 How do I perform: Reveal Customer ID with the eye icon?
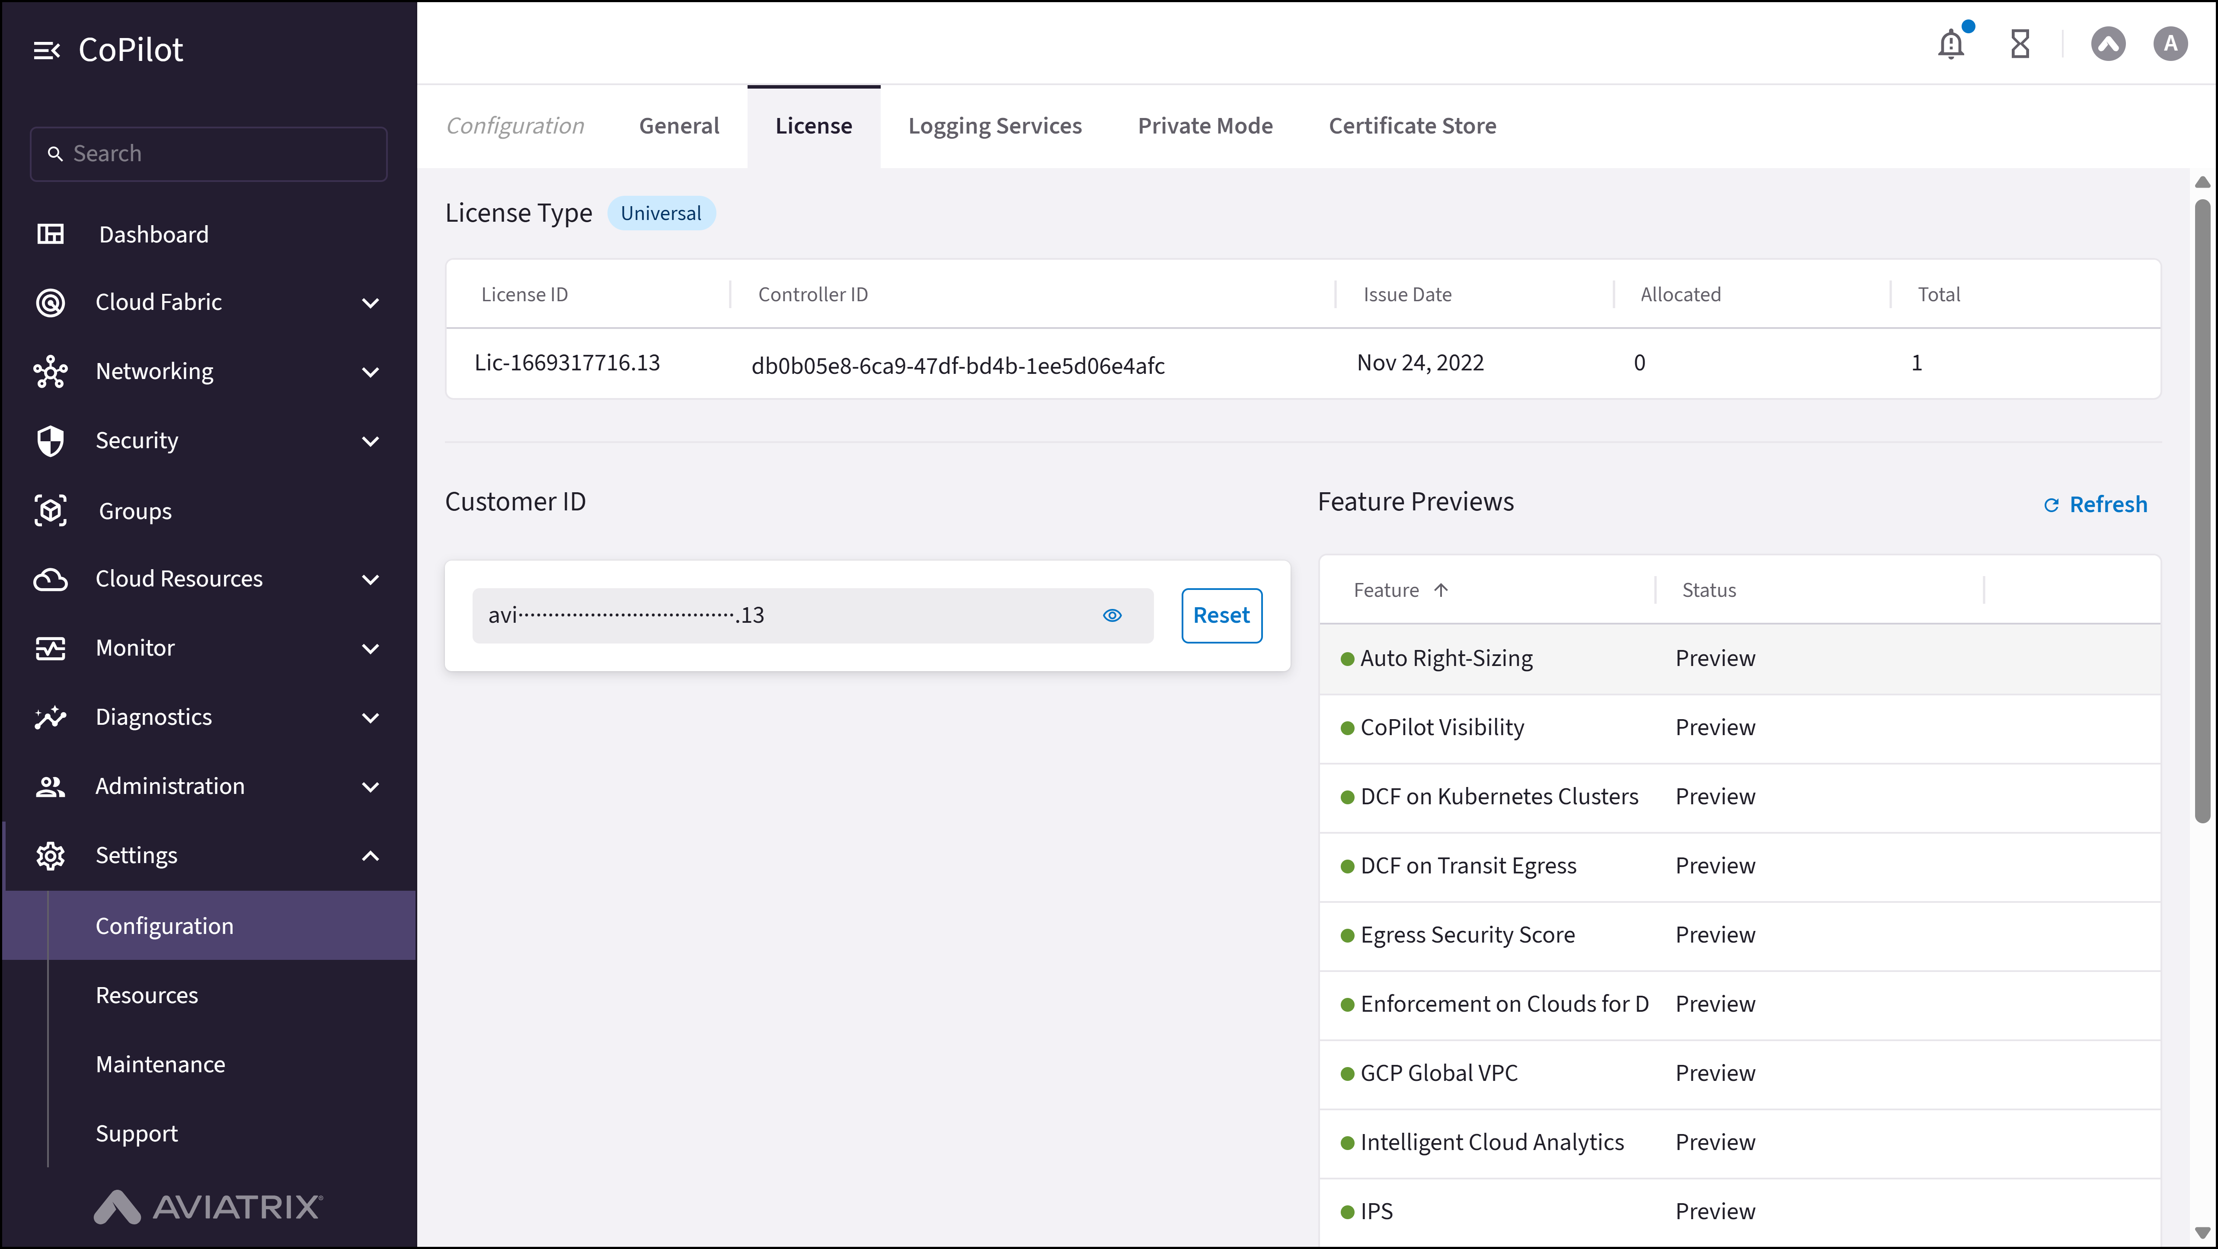(x=1112, y=615)
